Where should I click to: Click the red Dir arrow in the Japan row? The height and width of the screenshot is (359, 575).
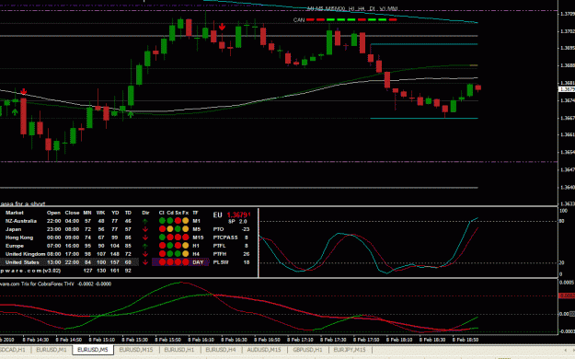pos(145,229)
